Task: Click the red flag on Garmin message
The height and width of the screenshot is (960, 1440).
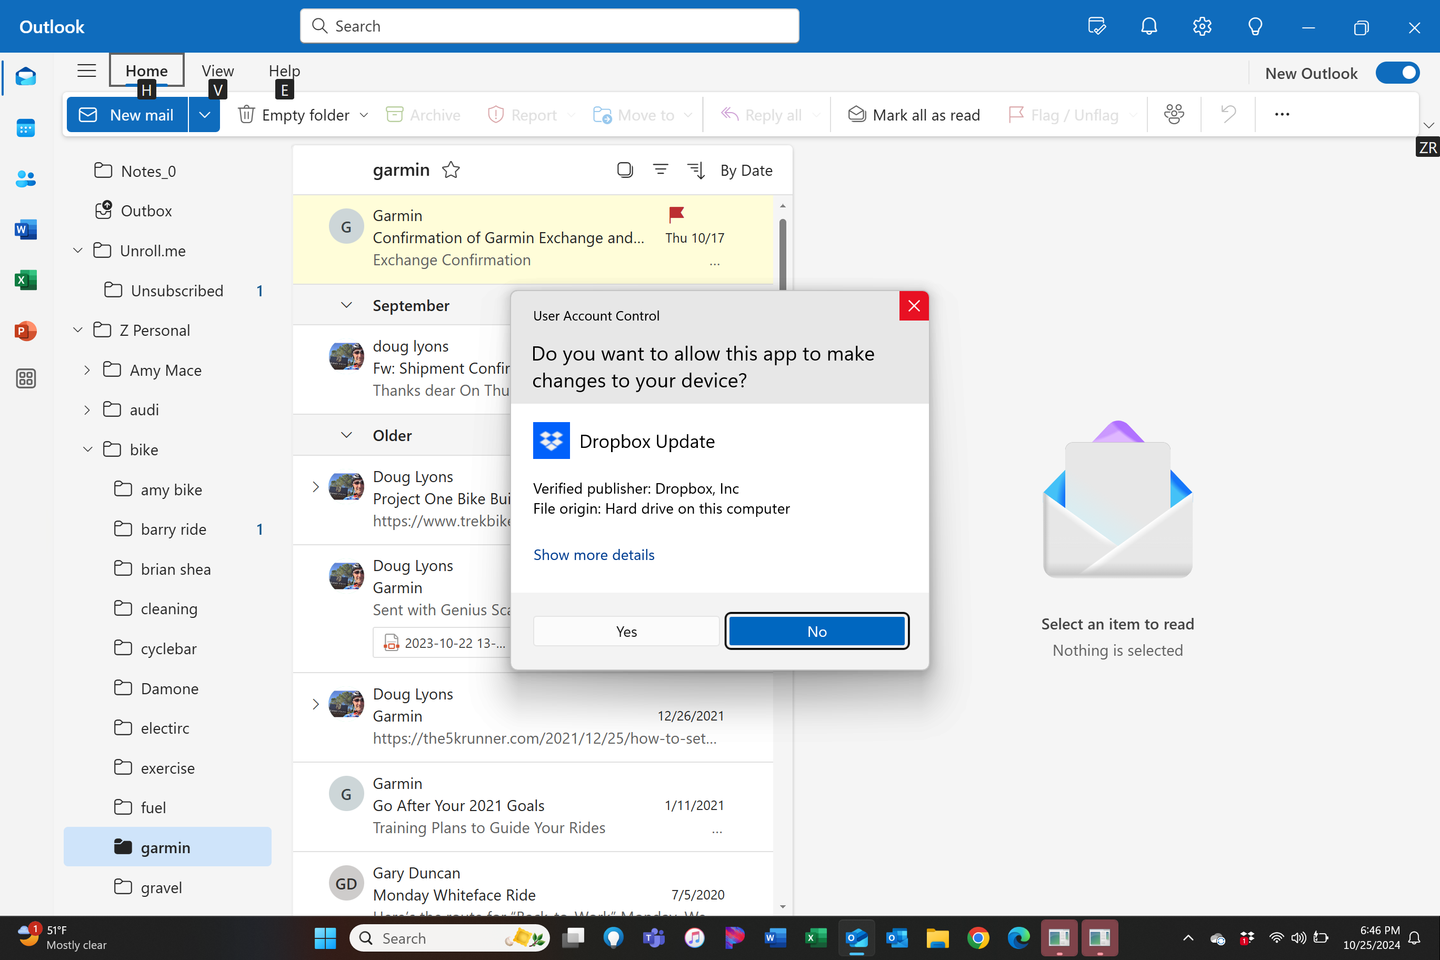Action: click(x=676, y=214)
